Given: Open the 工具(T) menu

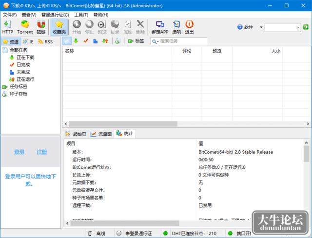Looking at the screenshot, I should point(81,15).
